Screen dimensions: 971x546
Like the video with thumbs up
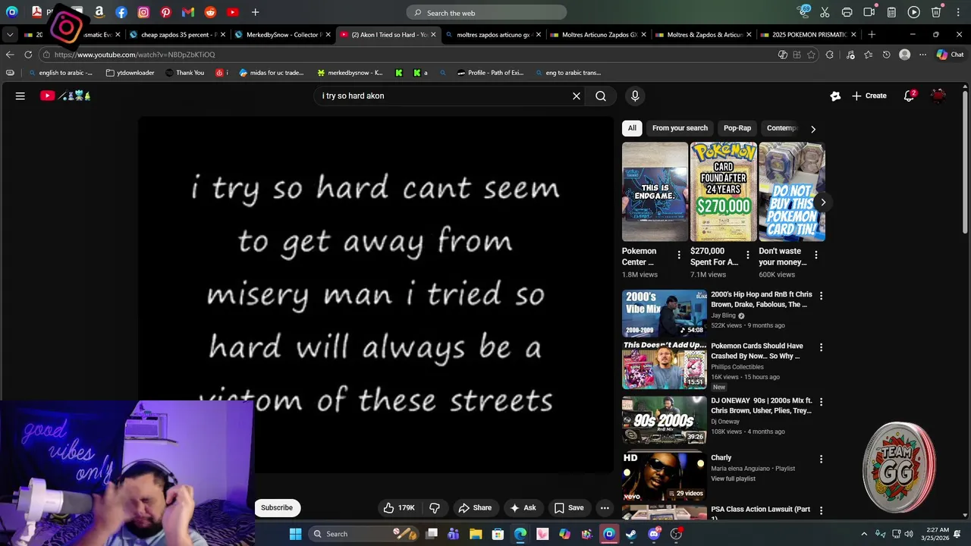[x=399, y=508]
